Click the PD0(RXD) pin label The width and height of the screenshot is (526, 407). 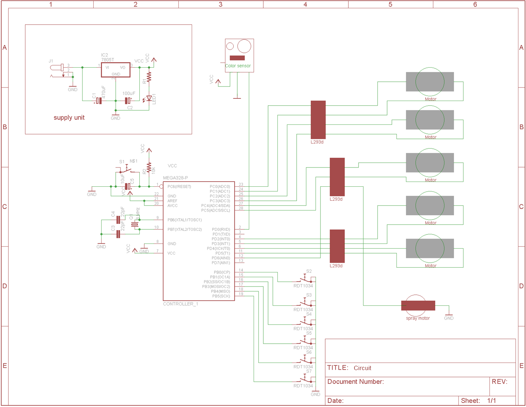tap(221, 229)
